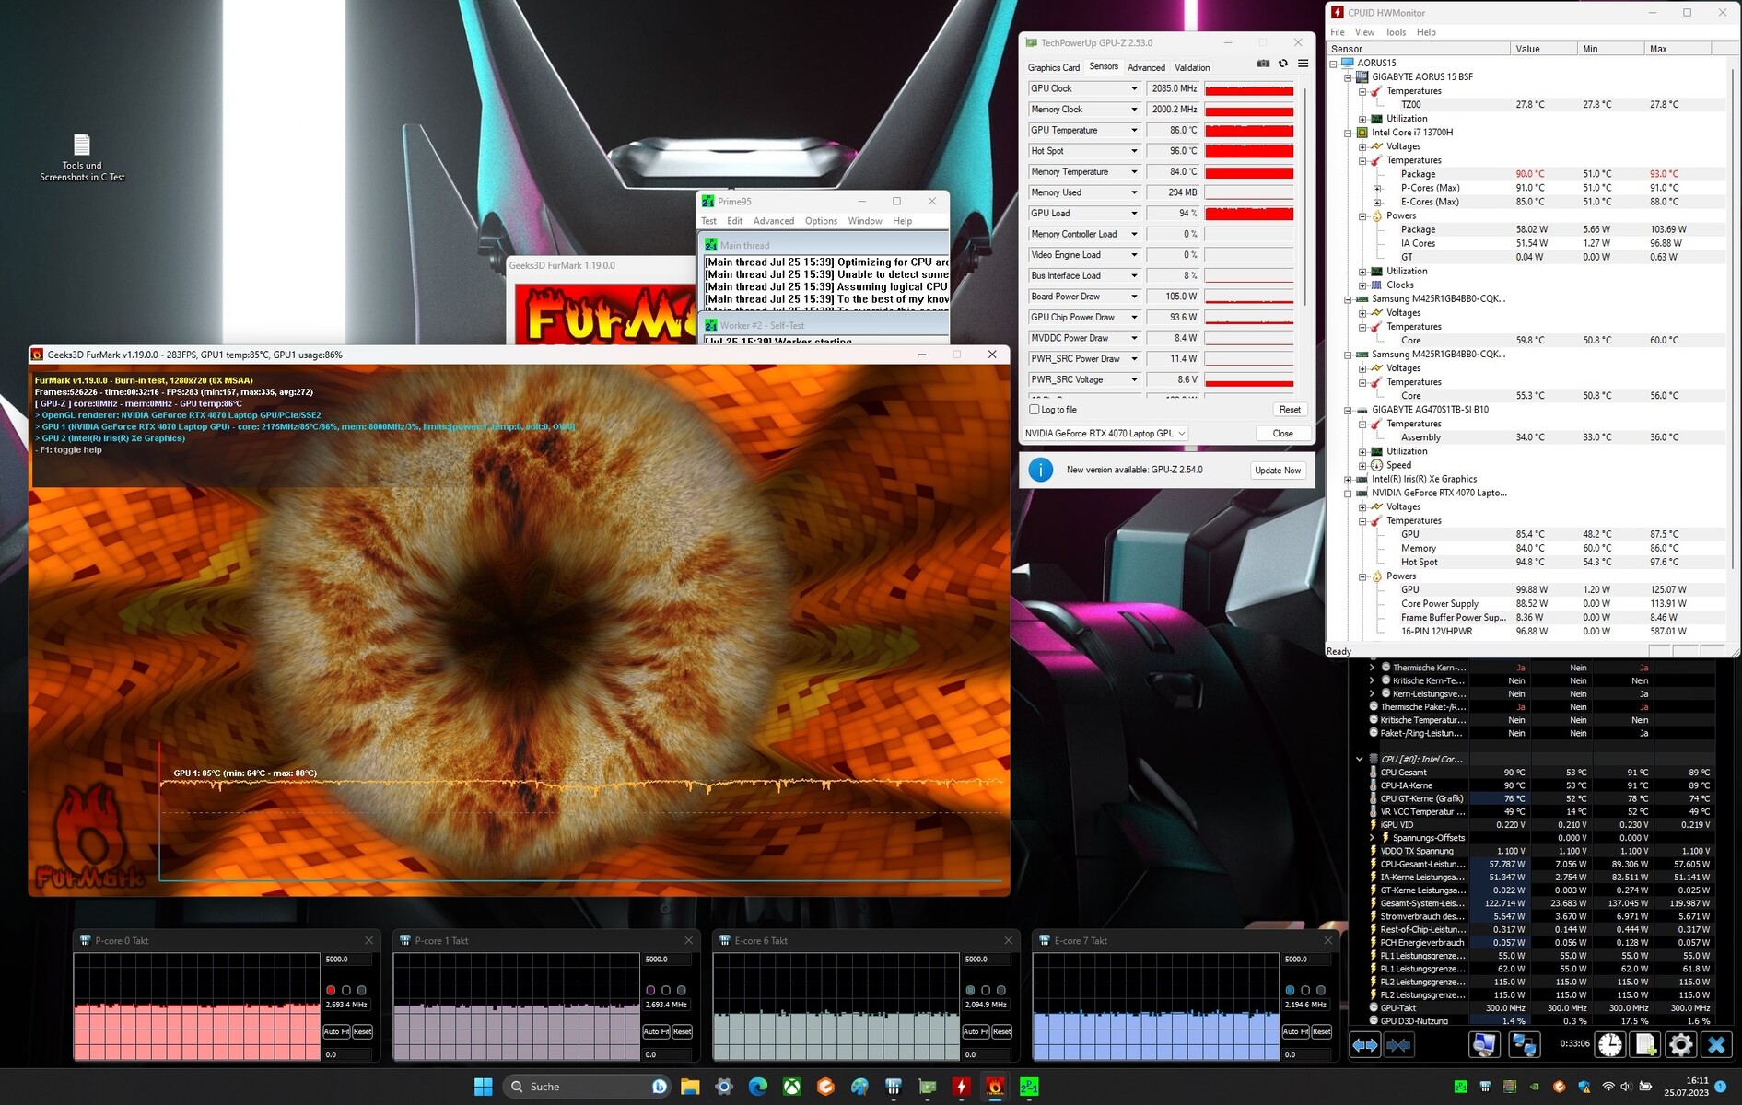Open HWiNFO monitor with magnifier icon
This screenshot has width=1742, height=1105.
(x=1484, y=1045)
